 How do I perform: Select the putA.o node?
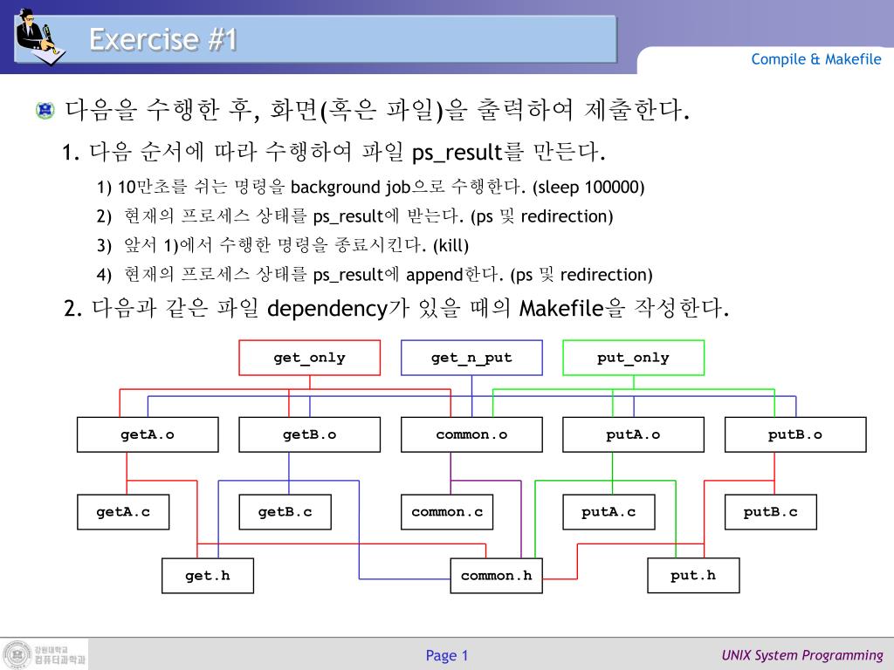pos(634,434)
